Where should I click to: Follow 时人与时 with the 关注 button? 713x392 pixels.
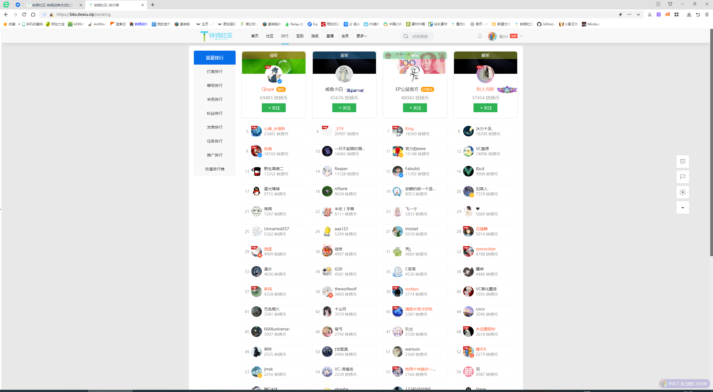485,108
